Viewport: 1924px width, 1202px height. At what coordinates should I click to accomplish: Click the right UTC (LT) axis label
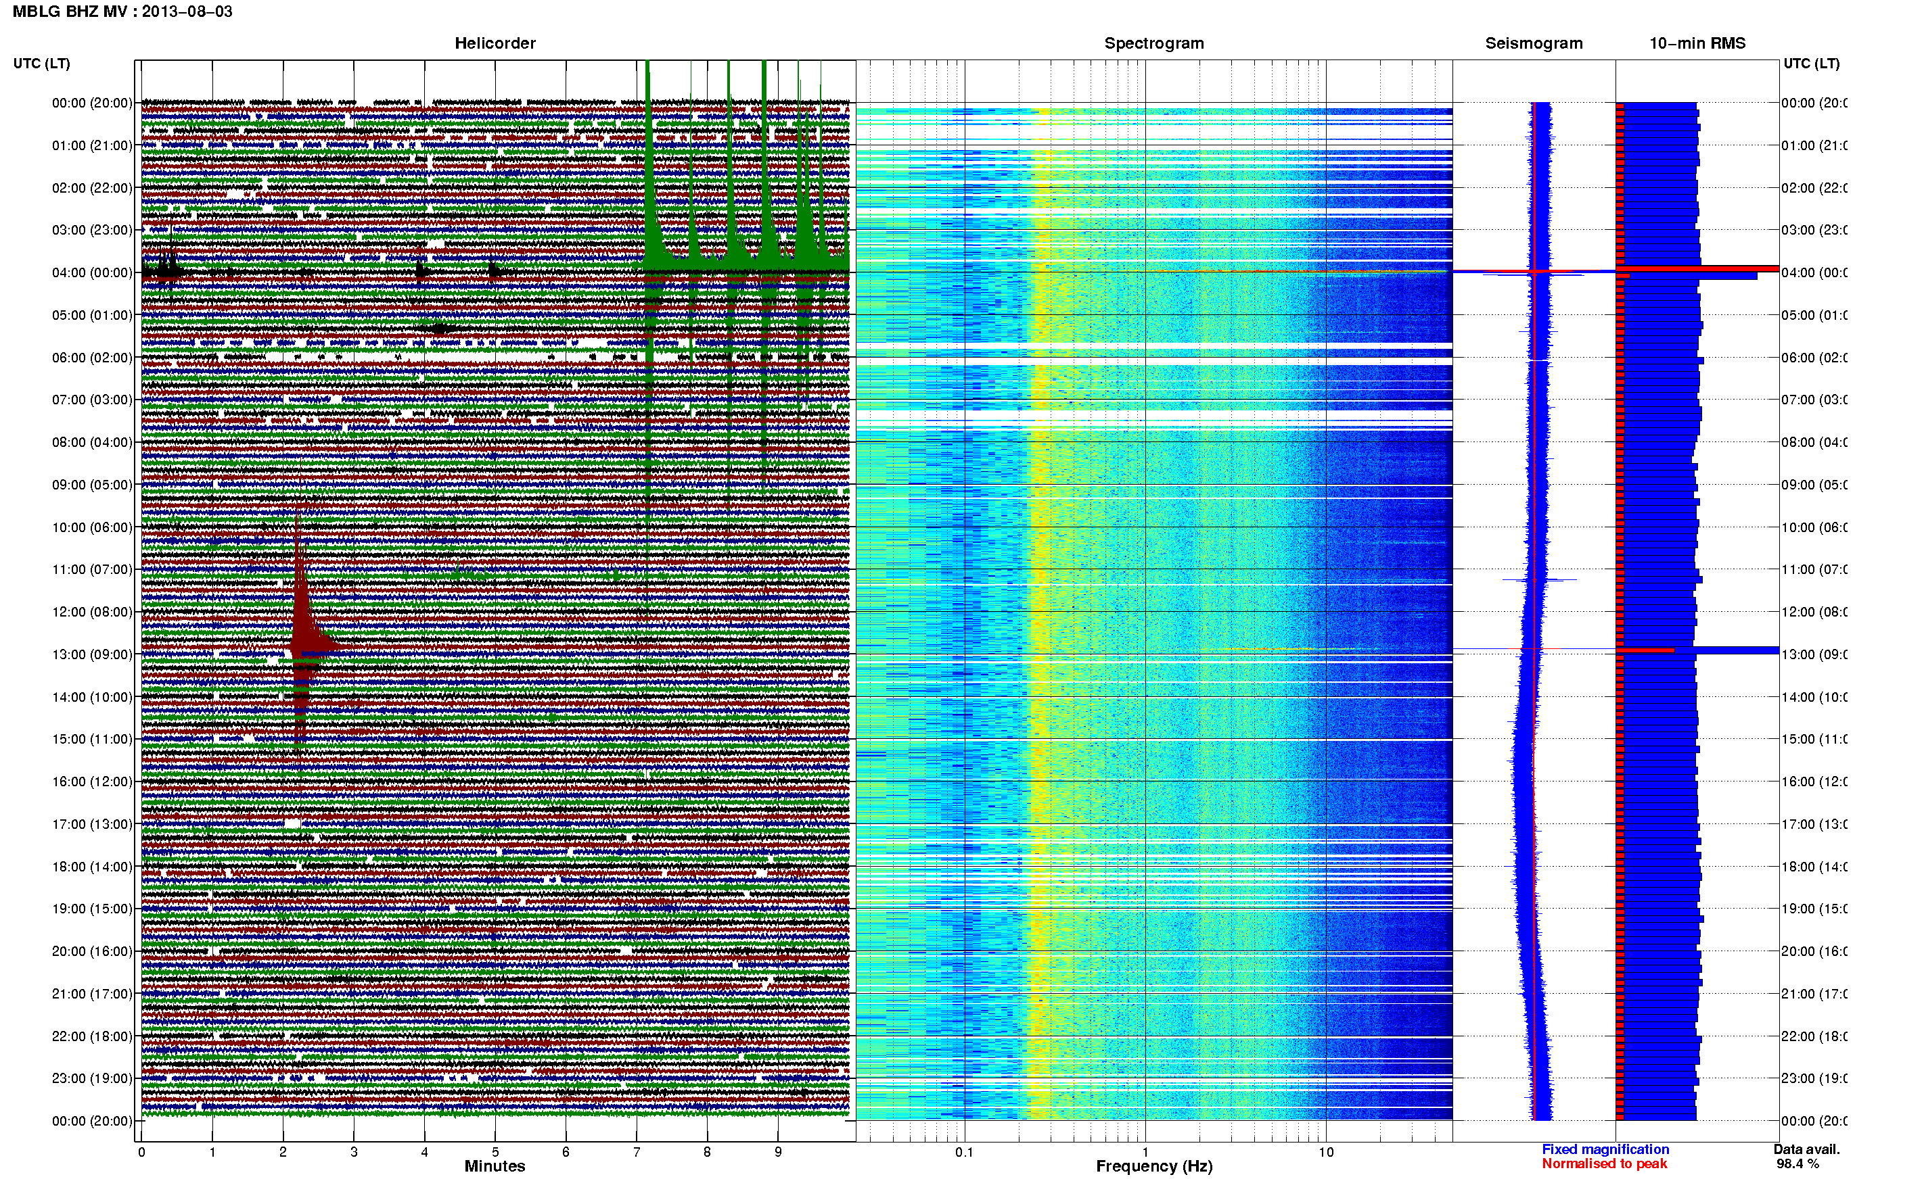pyautogui.click(x=1811, y=64)
